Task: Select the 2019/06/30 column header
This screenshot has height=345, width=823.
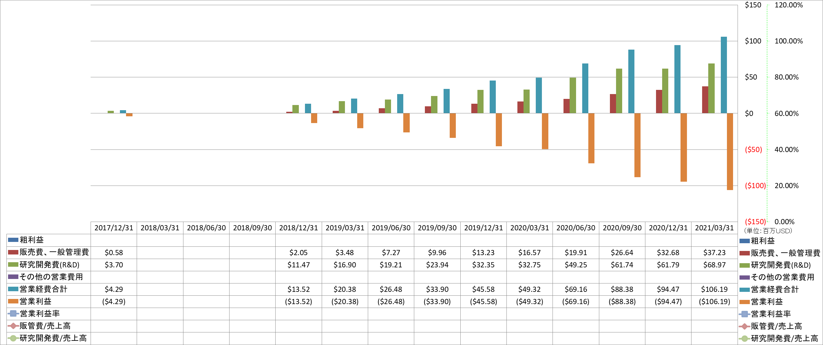Action: 391,228
